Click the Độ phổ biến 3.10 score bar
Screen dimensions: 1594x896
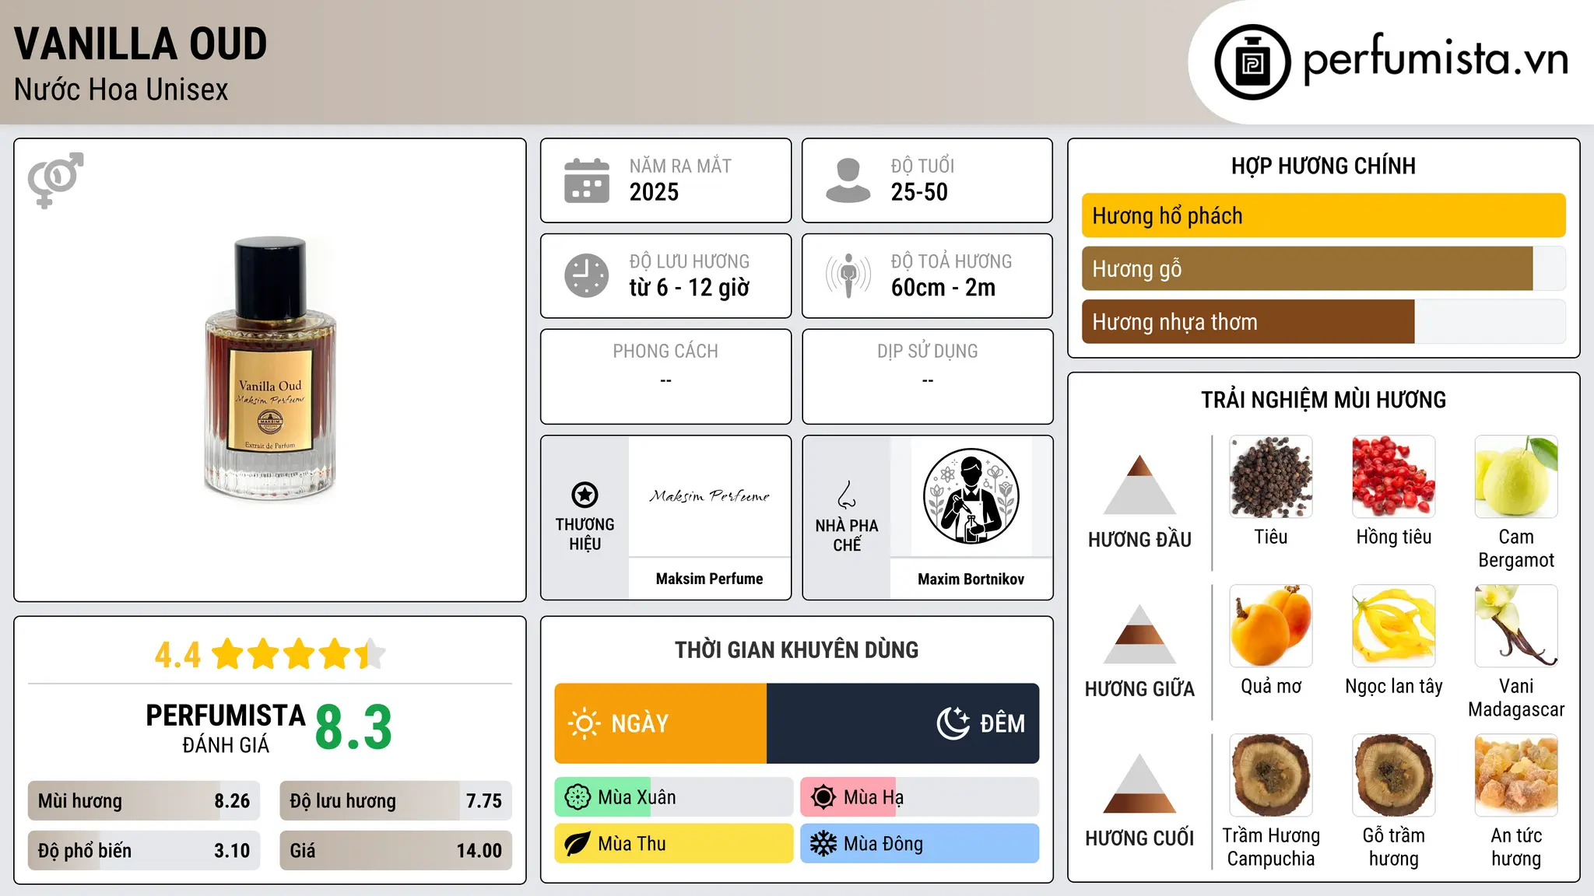tap(144, 851)
